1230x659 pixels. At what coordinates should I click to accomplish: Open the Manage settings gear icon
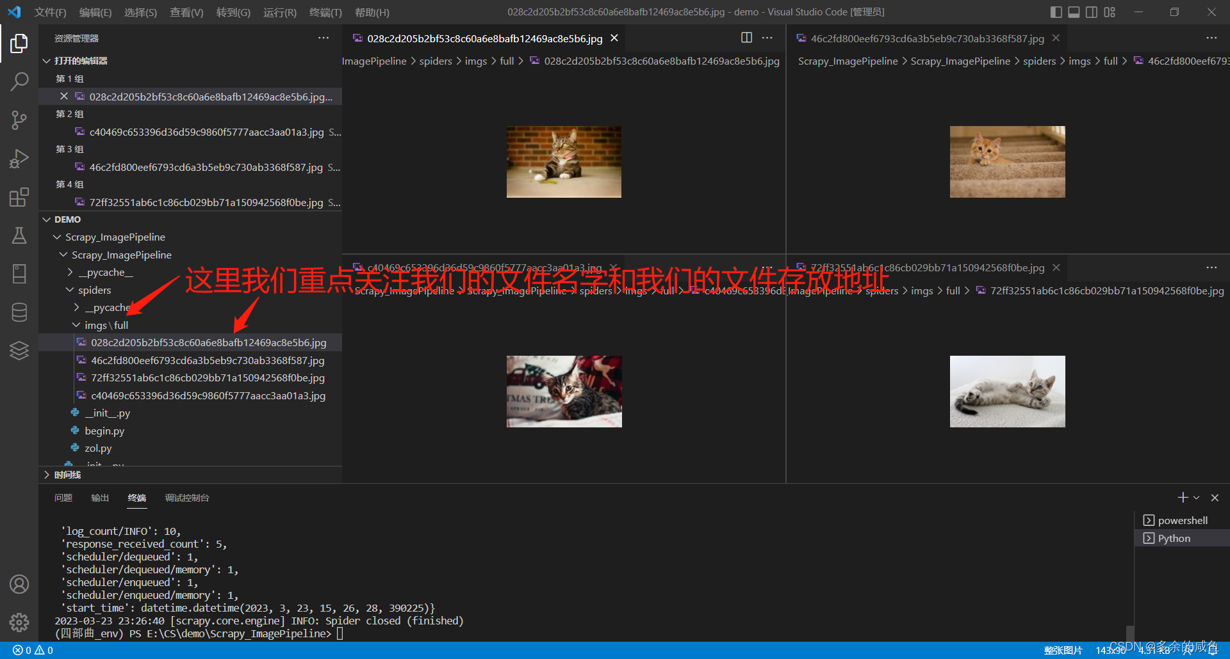click(19, 622)
